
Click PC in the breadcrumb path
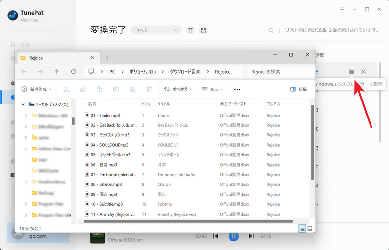coord(112,72)
